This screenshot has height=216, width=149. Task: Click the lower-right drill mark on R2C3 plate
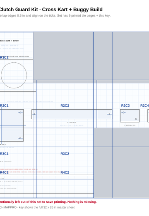coord(136,119)
